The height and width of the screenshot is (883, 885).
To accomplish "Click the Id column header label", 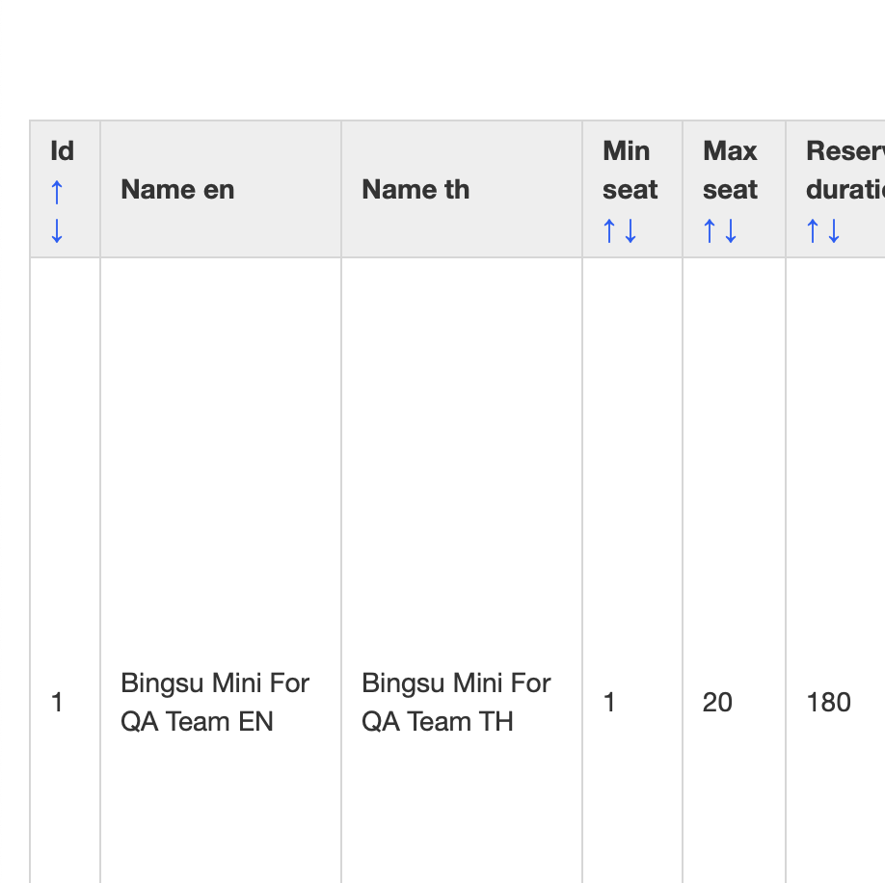I will point(62,151).
